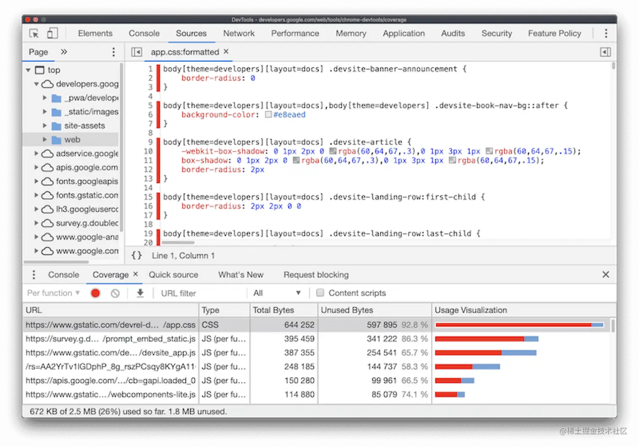Screen dimensions: 639x447
Task: Toggle the device toolbar icon
Action: [52, 33]
